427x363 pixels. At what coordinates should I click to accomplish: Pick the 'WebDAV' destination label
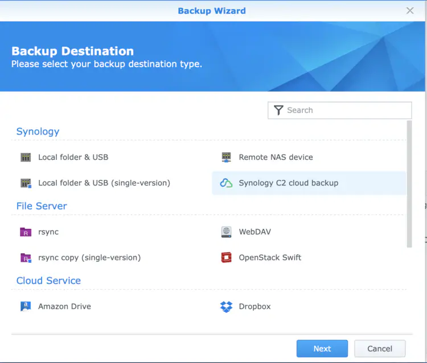click(x=255, y=232)
